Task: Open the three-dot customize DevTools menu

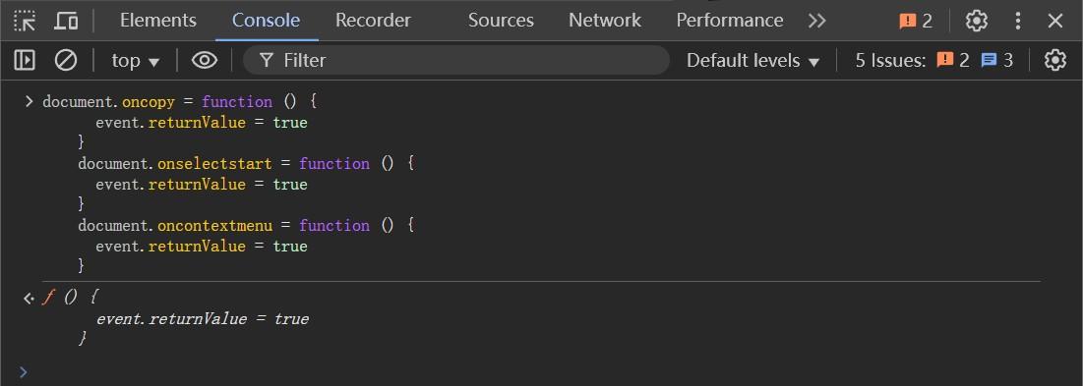Action: click(x=1017, y=21)
